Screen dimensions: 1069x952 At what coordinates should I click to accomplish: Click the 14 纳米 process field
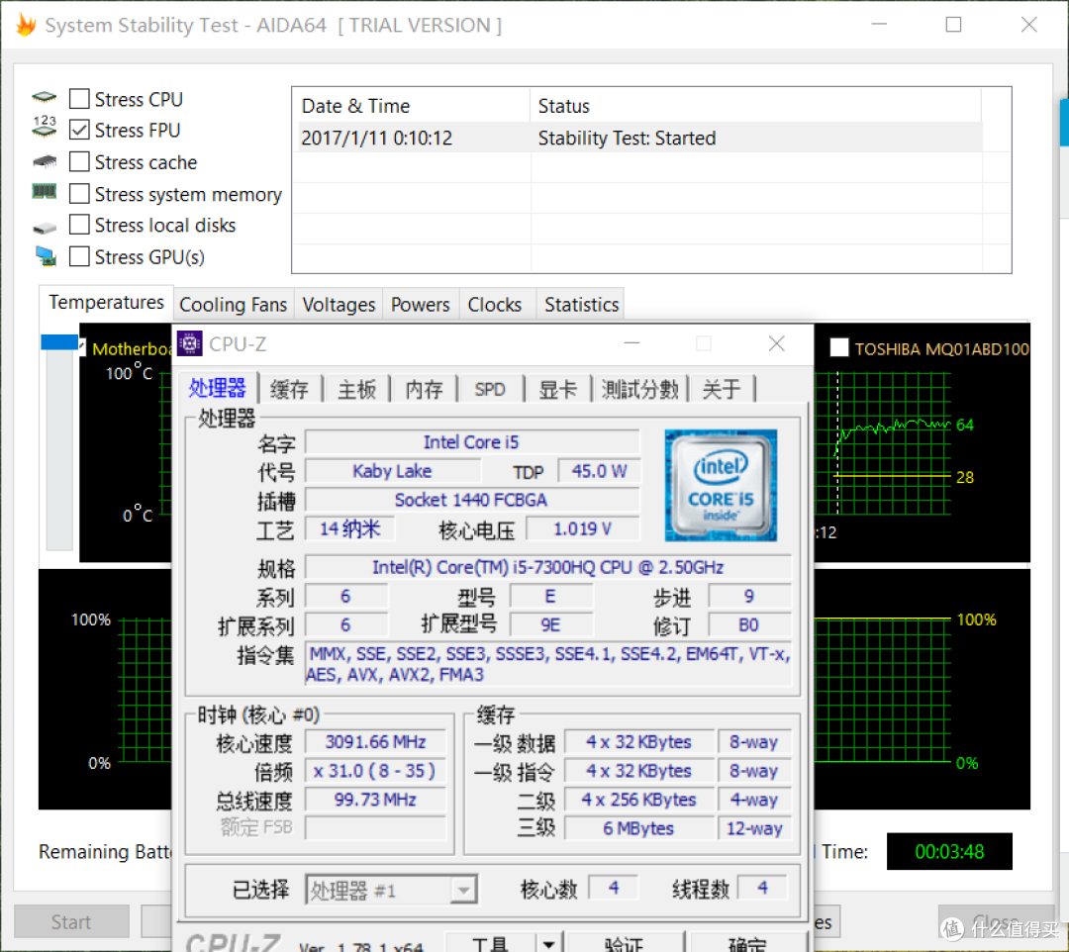pos(349,528)
